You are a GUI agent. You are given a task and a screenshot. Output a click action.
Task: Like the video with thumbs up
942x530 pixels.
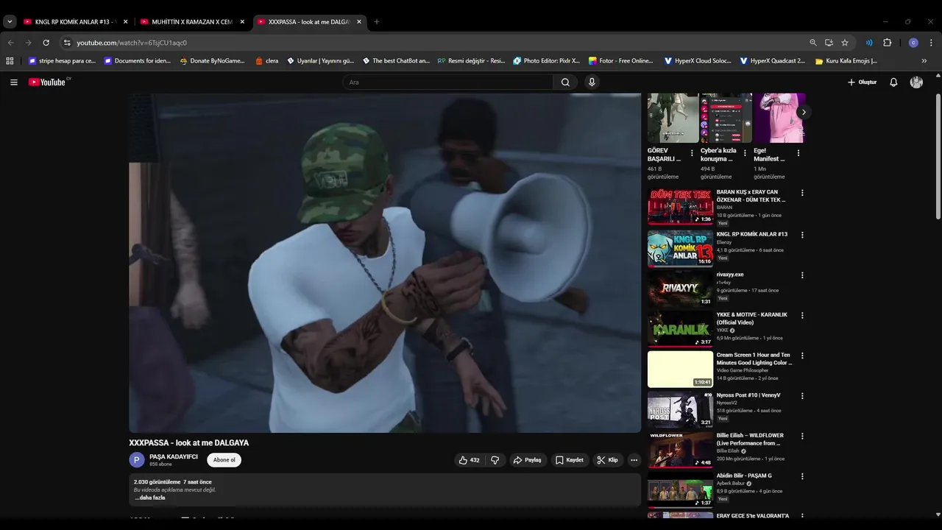pos(469,460)
